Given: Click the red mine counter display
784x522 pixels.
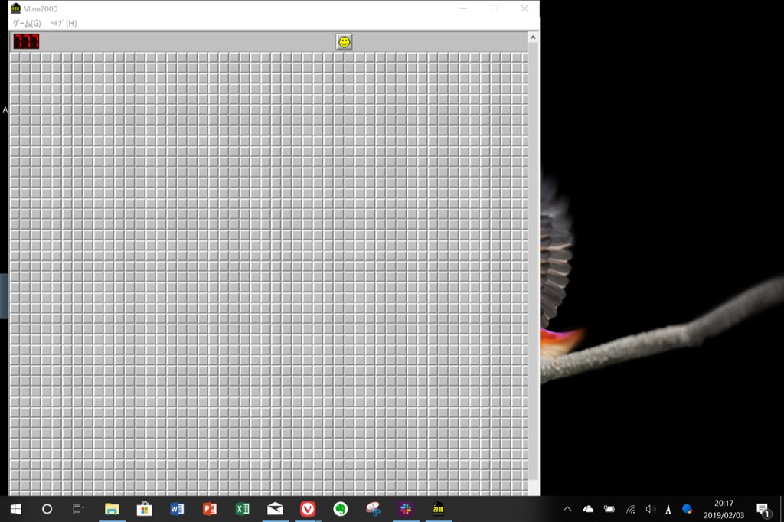Looking at the screenshot, I should [26, 41].
